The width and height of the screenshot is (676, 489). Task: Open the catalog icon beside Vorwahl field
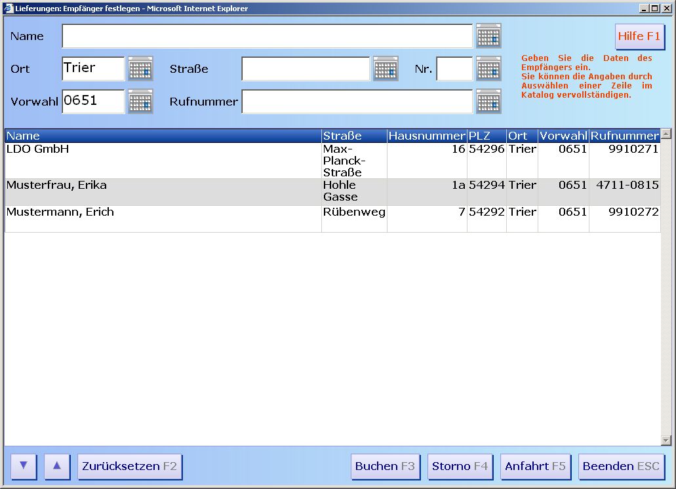click(x=140, y=102)
